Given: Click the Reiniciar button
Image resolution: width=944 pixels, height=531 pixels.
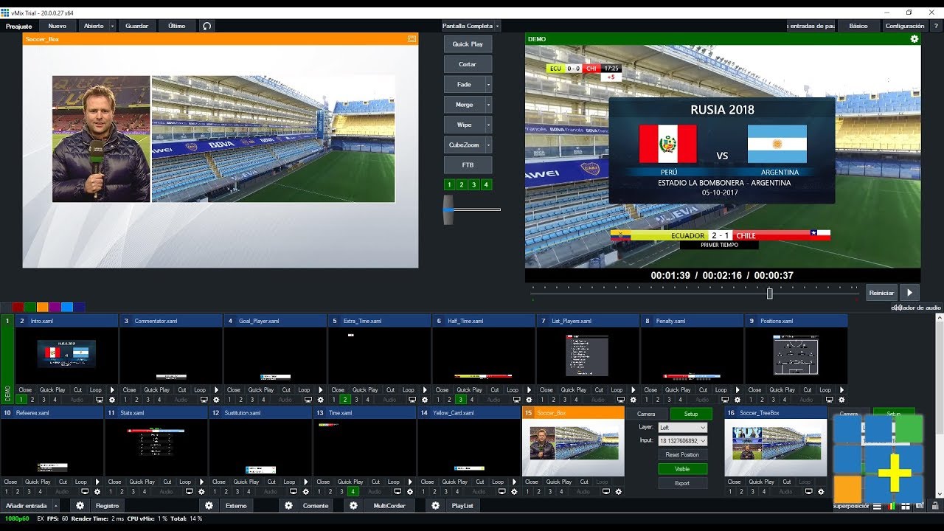Looking at the screenshot, I should tap(881, 293).
